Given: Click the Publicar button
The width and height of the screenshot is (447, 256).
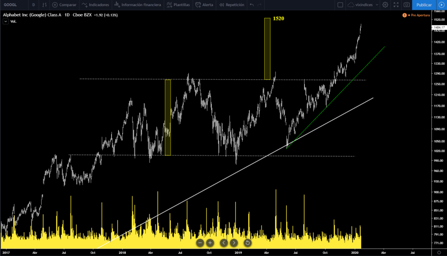Looking at the screenshot, I should pyautogui.click(x=424, y=5).
